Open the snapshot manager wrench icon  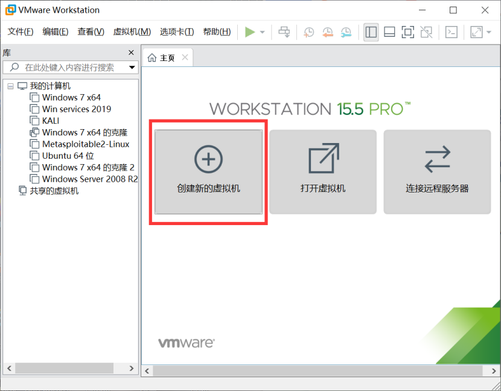coord(346,32)
